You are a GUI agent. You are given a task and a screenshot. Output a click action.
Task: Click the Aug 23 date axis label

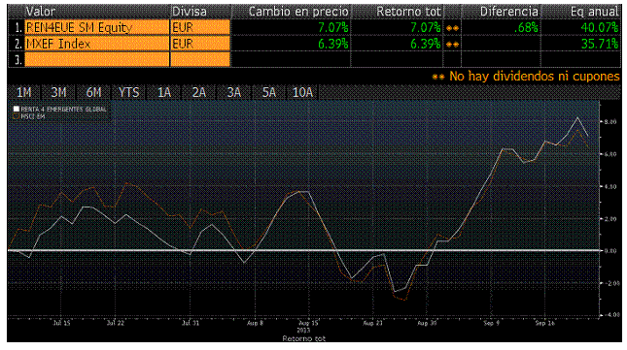[x=372, y=323]
